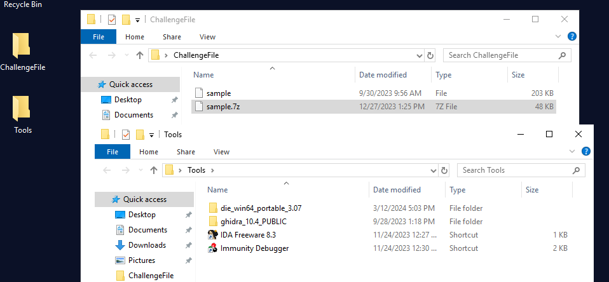Screen dimensions: 609x282
Task: Open IDA Freeware 8.3 shortcut
Action: point(244,235)
